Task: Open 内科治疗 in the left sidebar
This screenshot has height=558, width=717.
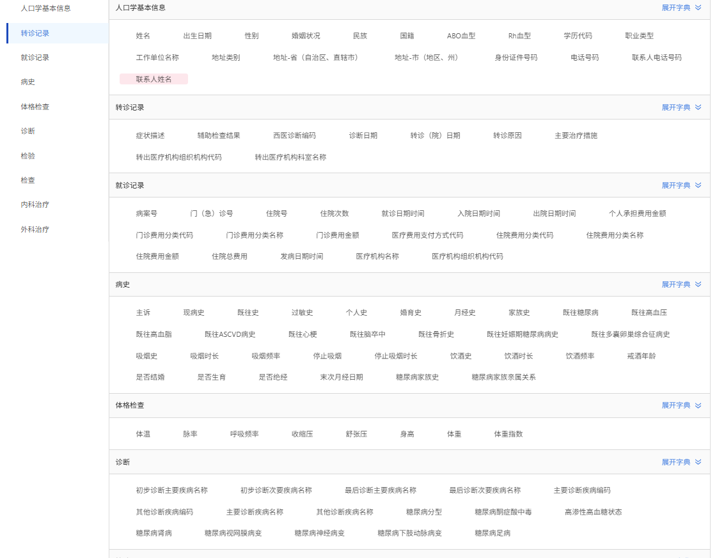Action: coord(35,205)
